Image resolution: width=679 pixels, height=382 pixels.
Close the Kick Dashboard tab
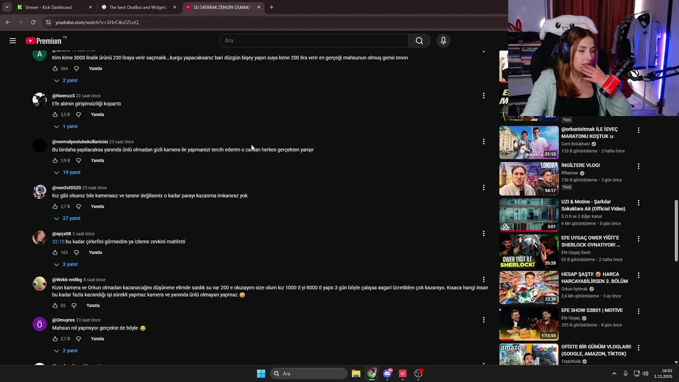pos(90,7)
